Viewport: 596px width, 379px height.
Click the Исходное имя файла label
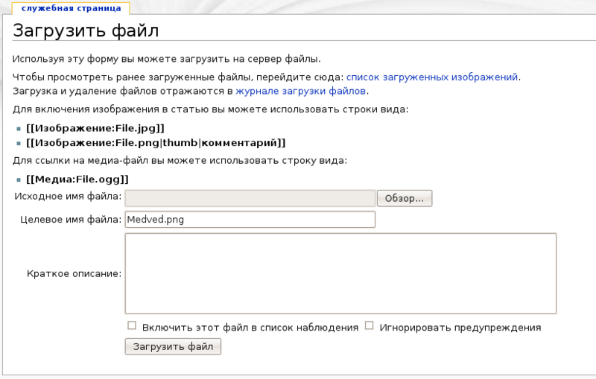[x=68, y=197]
